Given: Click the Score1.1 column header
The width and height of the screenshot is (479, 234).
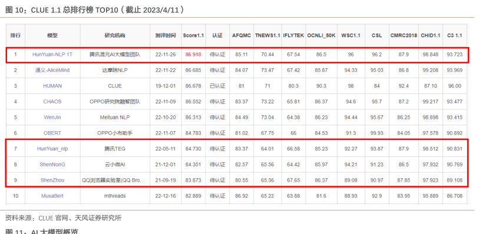Looking at the screenshot, I should click(x=193, y=35).
